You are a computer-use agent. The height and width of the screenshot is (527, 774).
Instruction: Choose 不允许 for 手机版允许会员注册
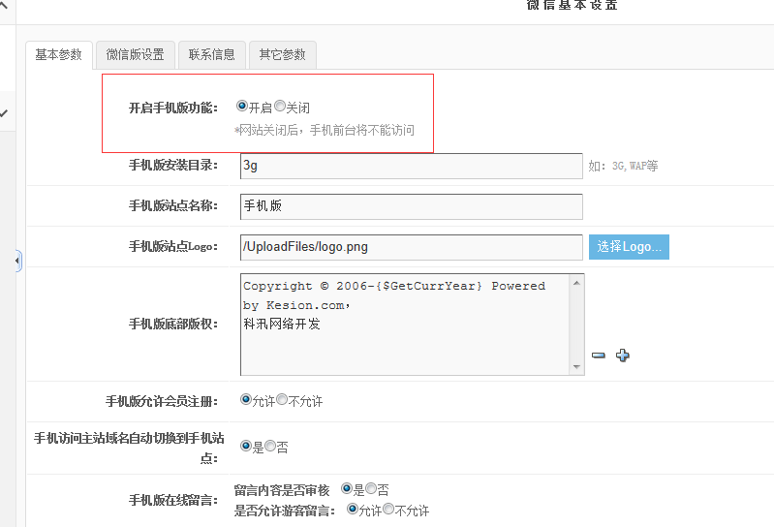tap(282, 399)
